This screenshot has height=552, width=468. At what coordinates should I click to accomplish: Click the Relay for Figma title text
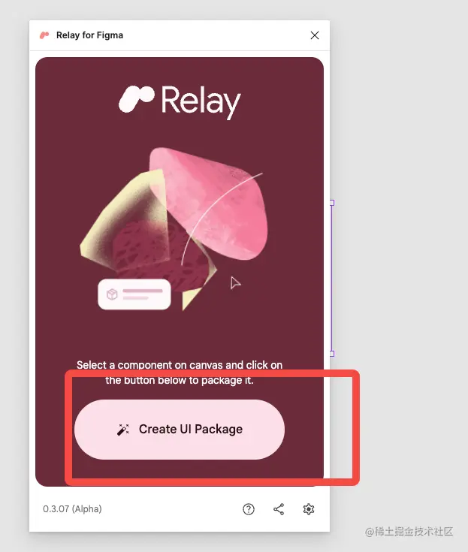pos(89,35)
